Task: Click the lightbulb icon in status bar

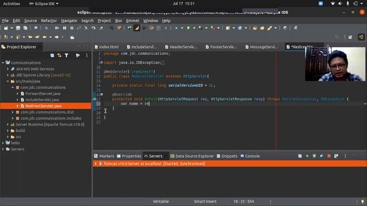Action: (x=362, y=201)
